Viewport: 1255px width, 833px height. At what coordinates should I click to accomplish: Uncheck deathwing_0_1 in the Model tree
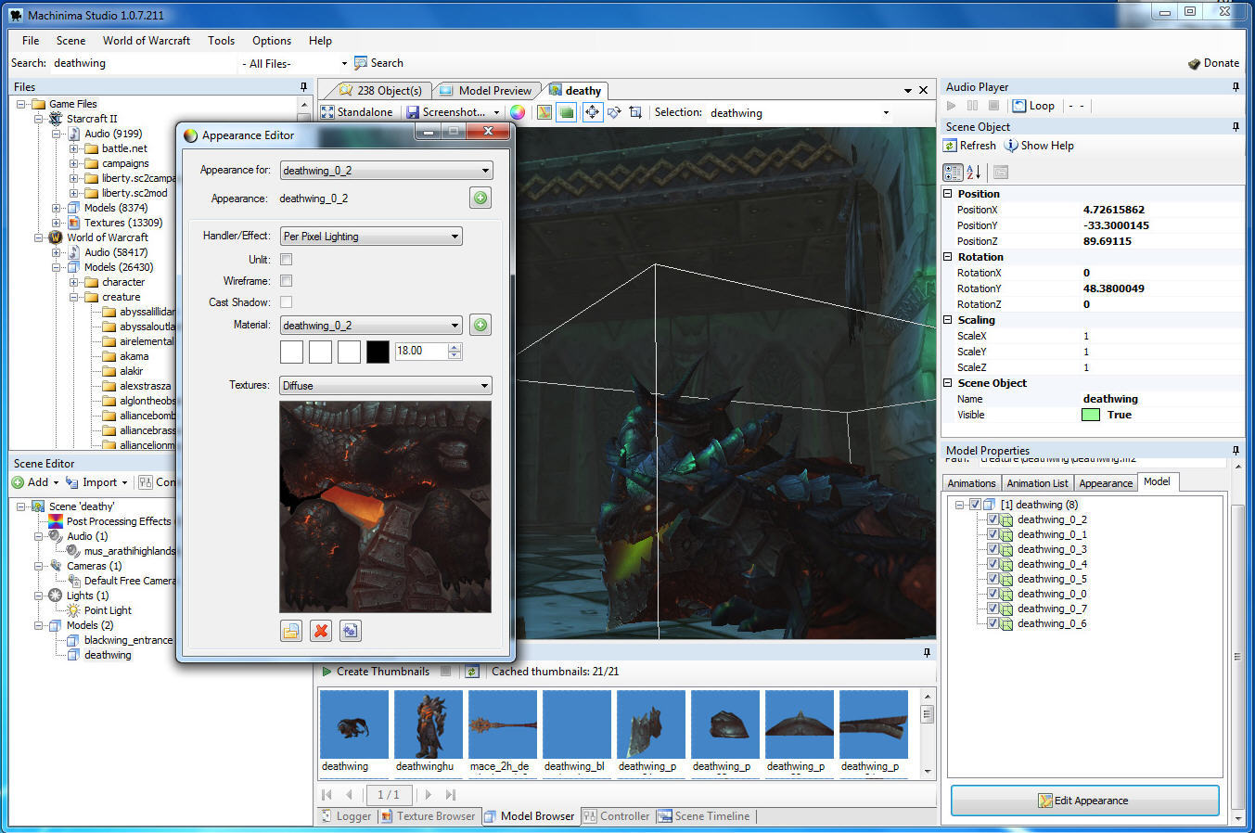tap(992, 534)
